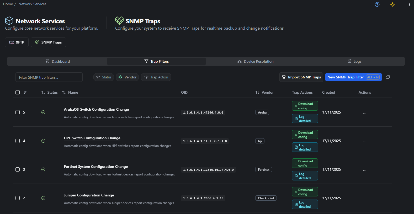
Task: Open actions menu for ArubaOS-Switch row
Action: point(364,113)
